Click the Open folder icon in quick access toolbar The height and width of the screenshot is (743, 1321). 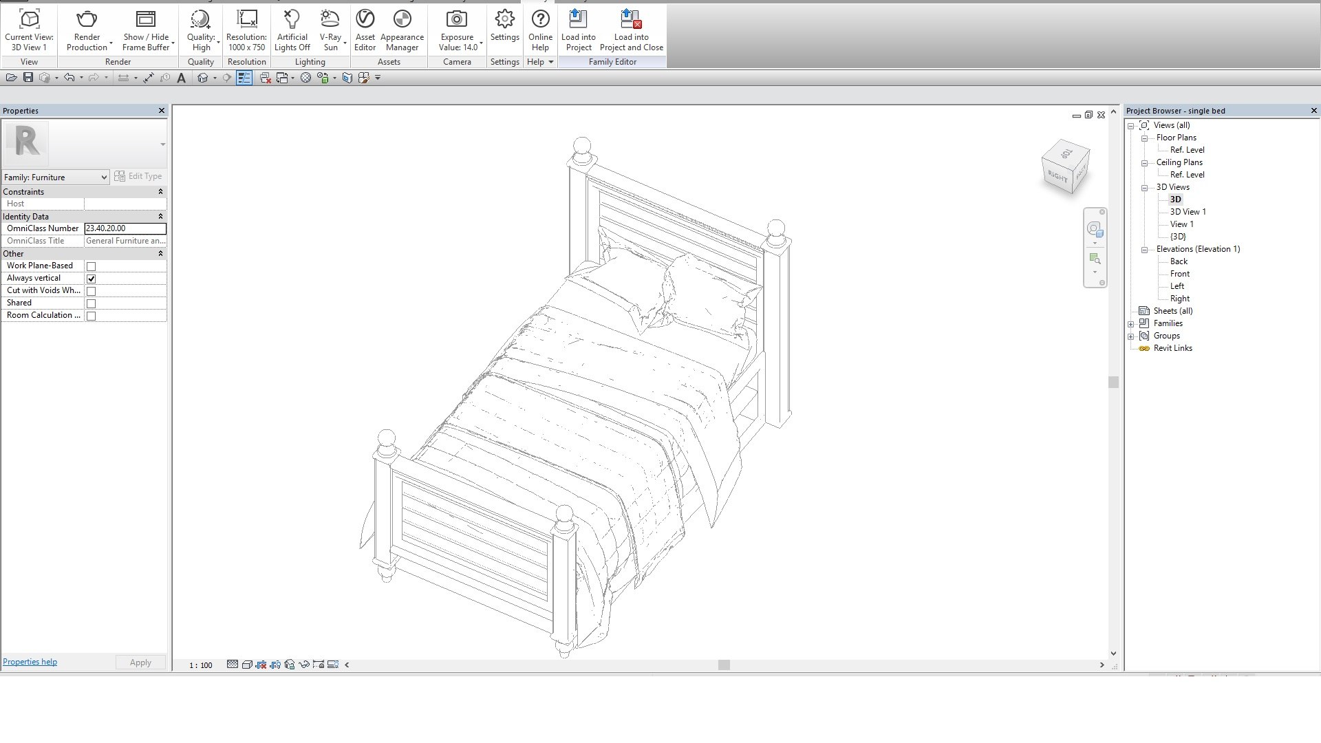pyautogui.click(x=11, y=78)
